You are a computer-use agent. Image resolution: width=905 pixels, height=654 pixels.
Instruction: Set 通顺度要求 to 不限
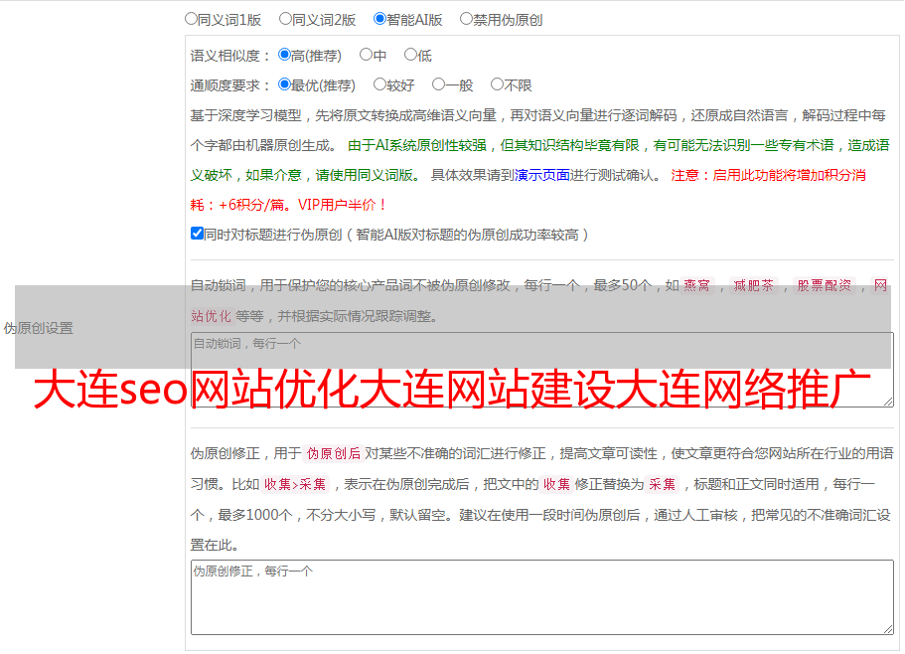coord(497,84)
